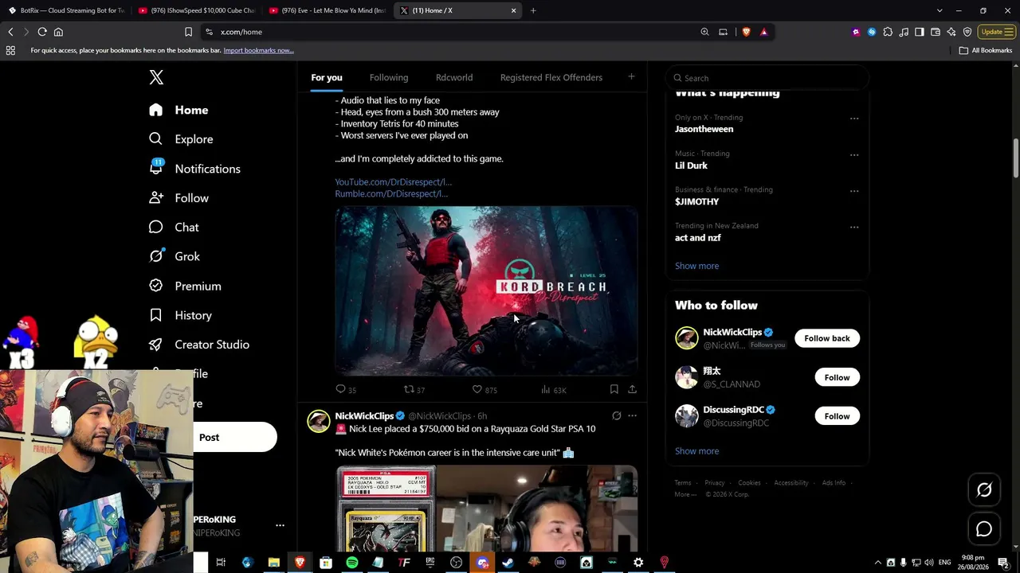
Task: Share the DrDisrespect post
Action: [x=632, y=389]
